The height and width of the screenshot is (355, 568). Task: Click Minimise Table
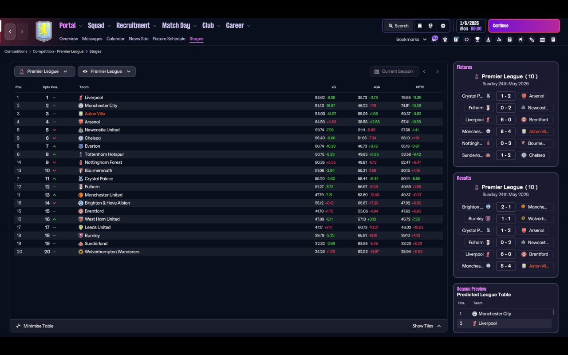35,326
